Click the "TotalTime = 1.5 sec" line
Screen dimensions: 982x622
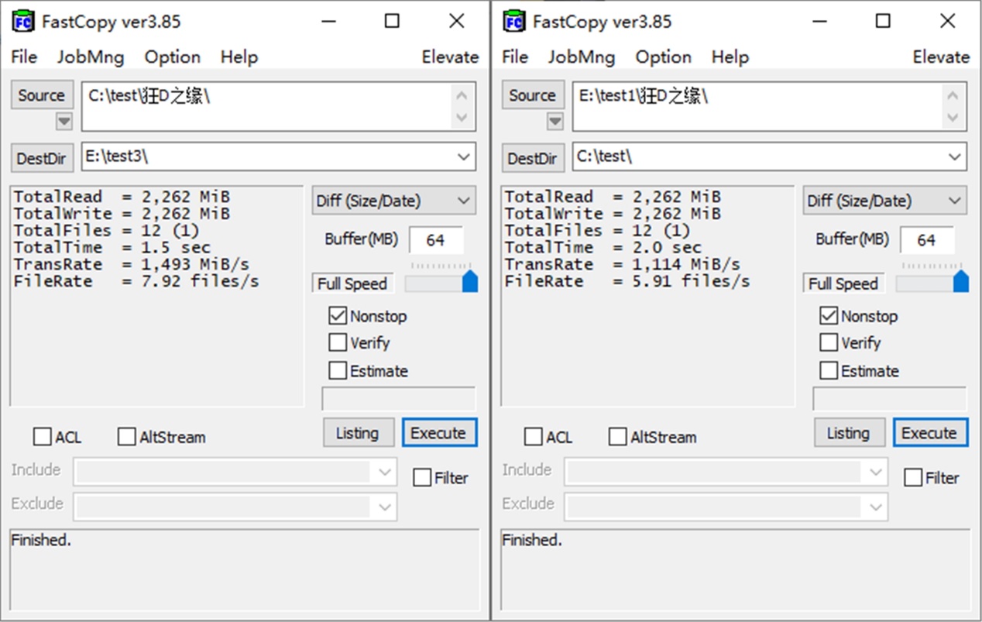point(112,248)
